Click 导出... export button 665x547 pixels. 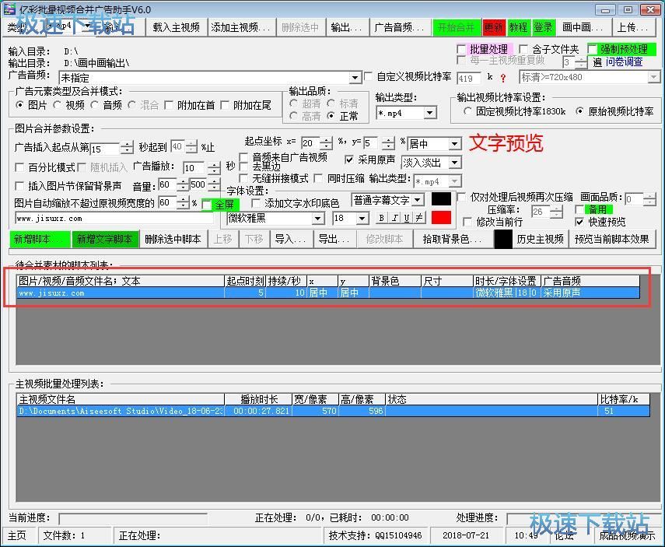334,239
